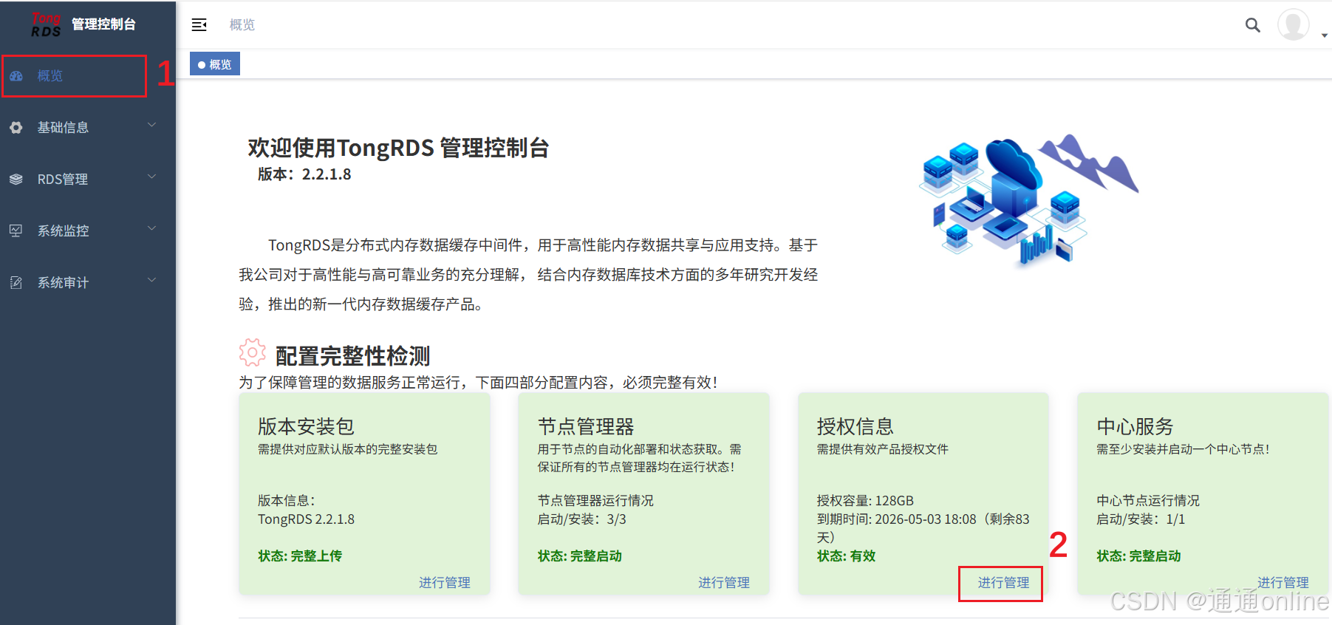Expand the RDS管理 chevron
The image size is (1332, 625).
pyautogui.click(x=152, y=177)
